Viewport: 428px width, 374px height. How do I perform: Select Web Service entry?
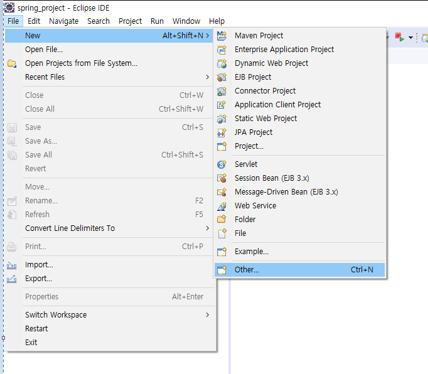[300, 206]
